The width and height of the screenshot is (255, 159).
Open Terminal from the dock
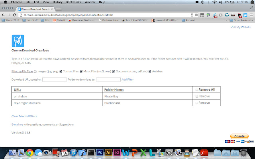(91, 153)
